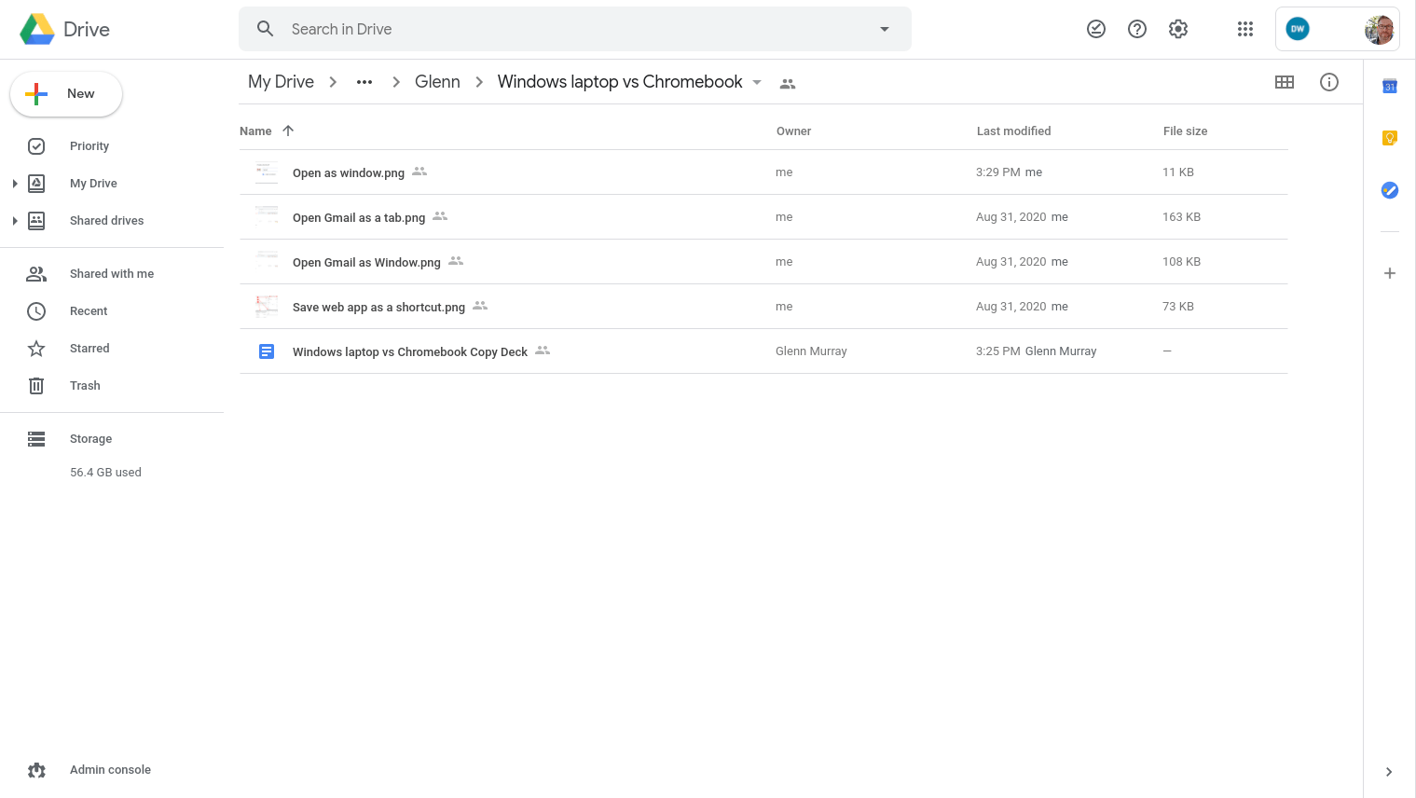This screenshot has height=798, width=1416.
Task: Open Windows laptop vs Chromebook Copy Deck document
Action: pos(410,351)
